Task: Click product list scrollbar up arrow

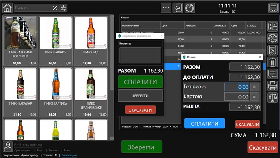Action: [112, 17]
